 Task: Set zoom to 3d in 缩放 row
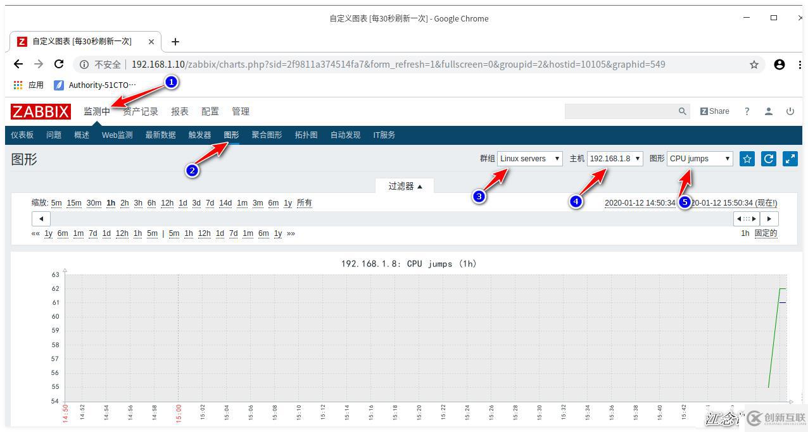196,203
